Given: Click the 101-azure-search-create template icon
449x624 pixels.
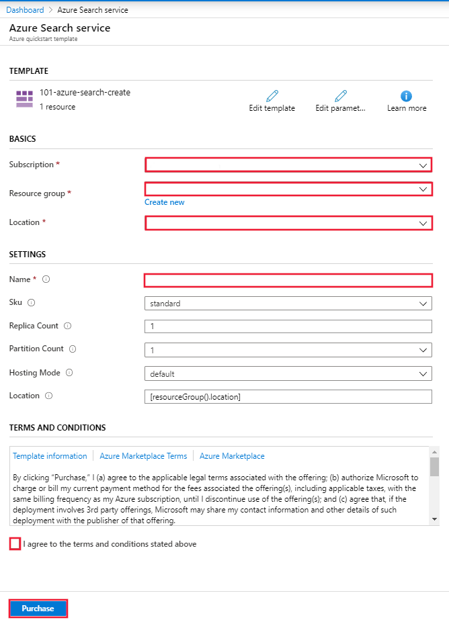Looking at the screenshot, I should pos(24,98).
